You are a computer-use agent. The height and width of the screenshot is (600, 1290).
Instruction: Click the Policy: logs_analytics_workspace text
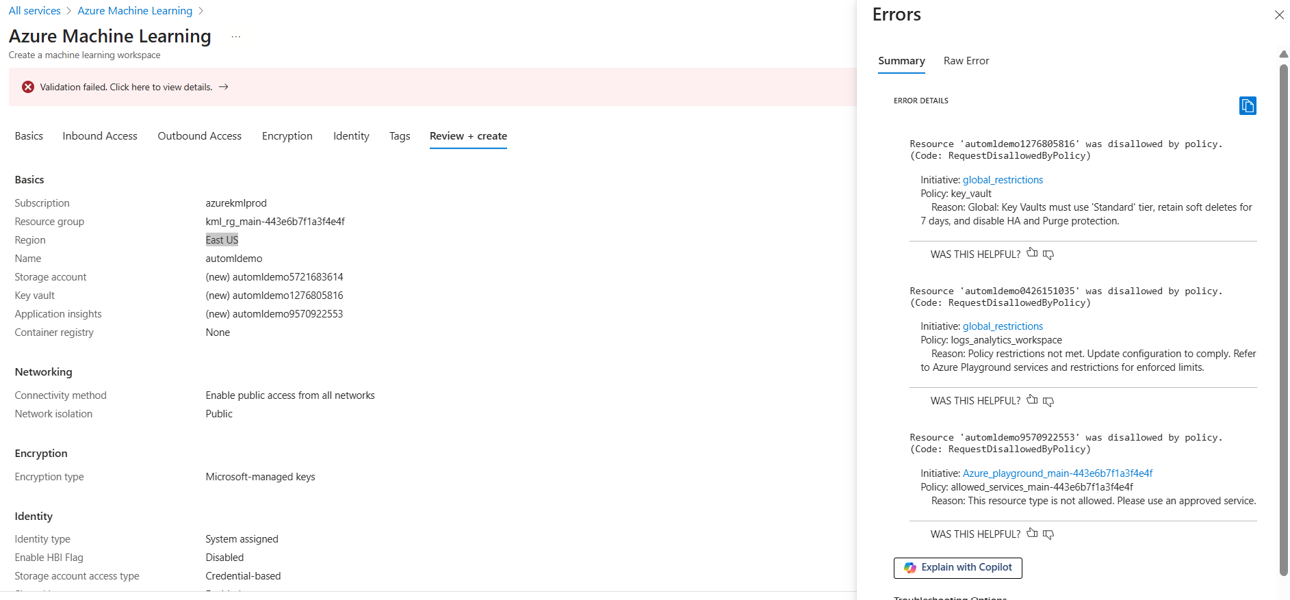991,340
